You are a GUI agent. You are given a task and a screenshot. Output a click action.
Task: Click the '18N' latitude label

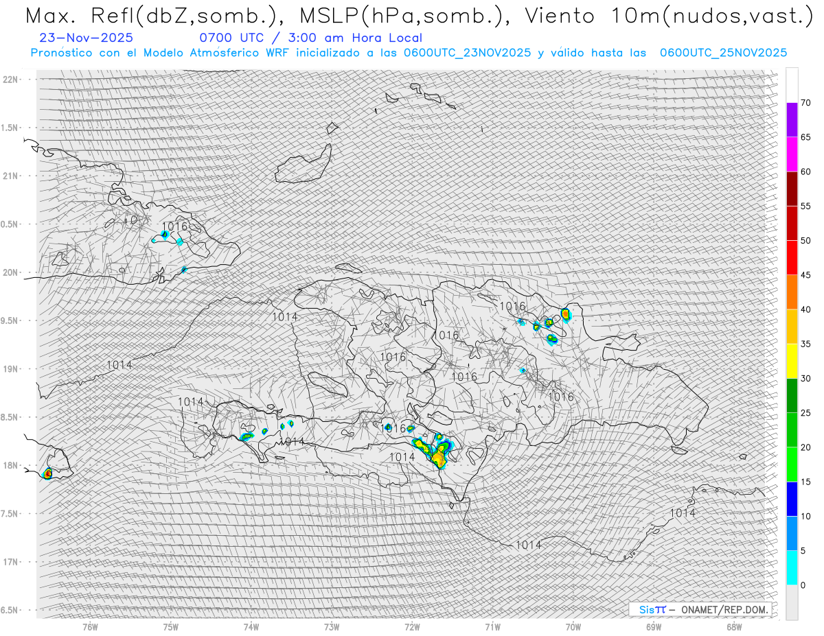coord(12,465)
